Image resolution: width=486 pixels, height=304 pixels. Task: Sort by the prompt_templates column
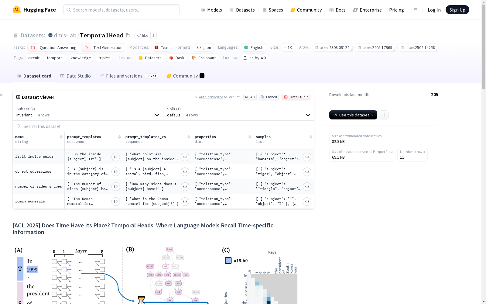119,137
